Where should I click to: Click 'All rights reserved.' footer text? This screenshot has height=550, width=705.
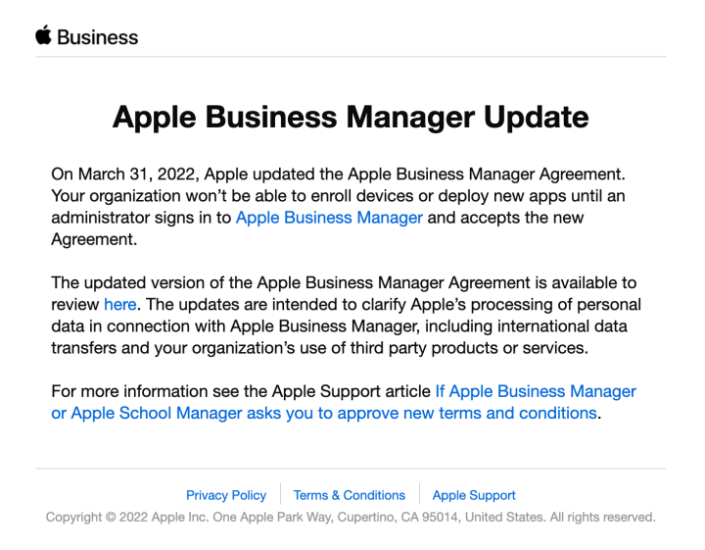[602, 517]
